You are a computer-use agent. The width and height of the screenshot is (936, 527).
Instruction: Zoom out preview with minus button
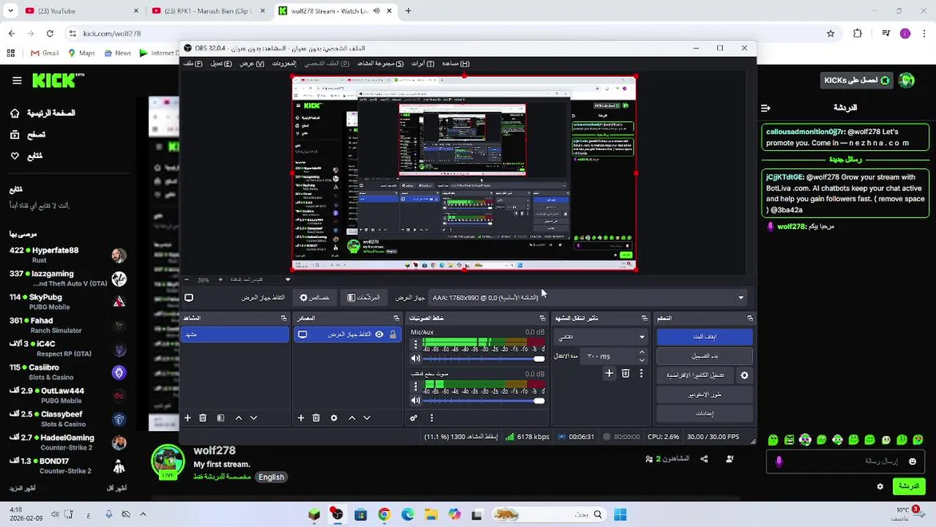[x=187, y=280]
